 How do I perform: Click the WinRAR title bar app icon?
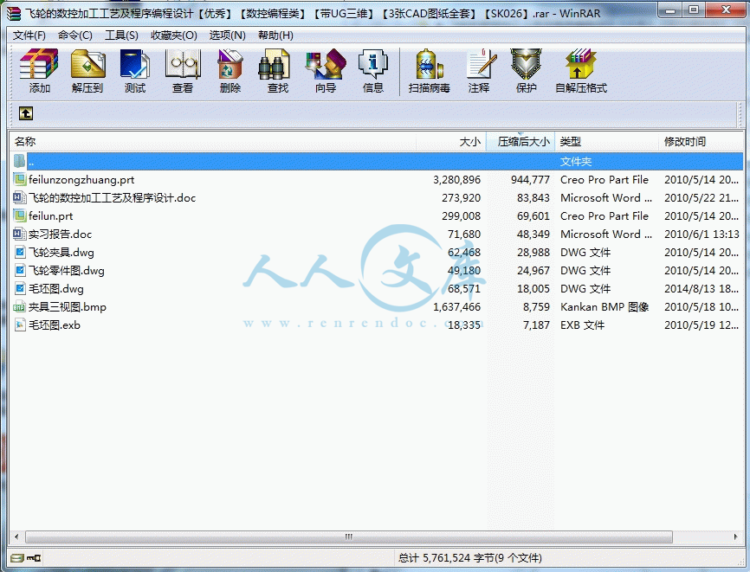tap(14, 13)
